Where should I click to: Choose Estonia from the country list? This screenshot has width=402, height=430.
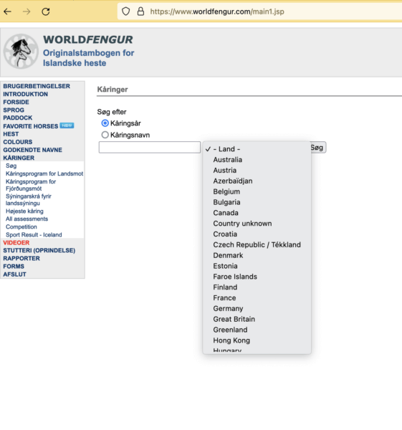[x=257, y=266]
